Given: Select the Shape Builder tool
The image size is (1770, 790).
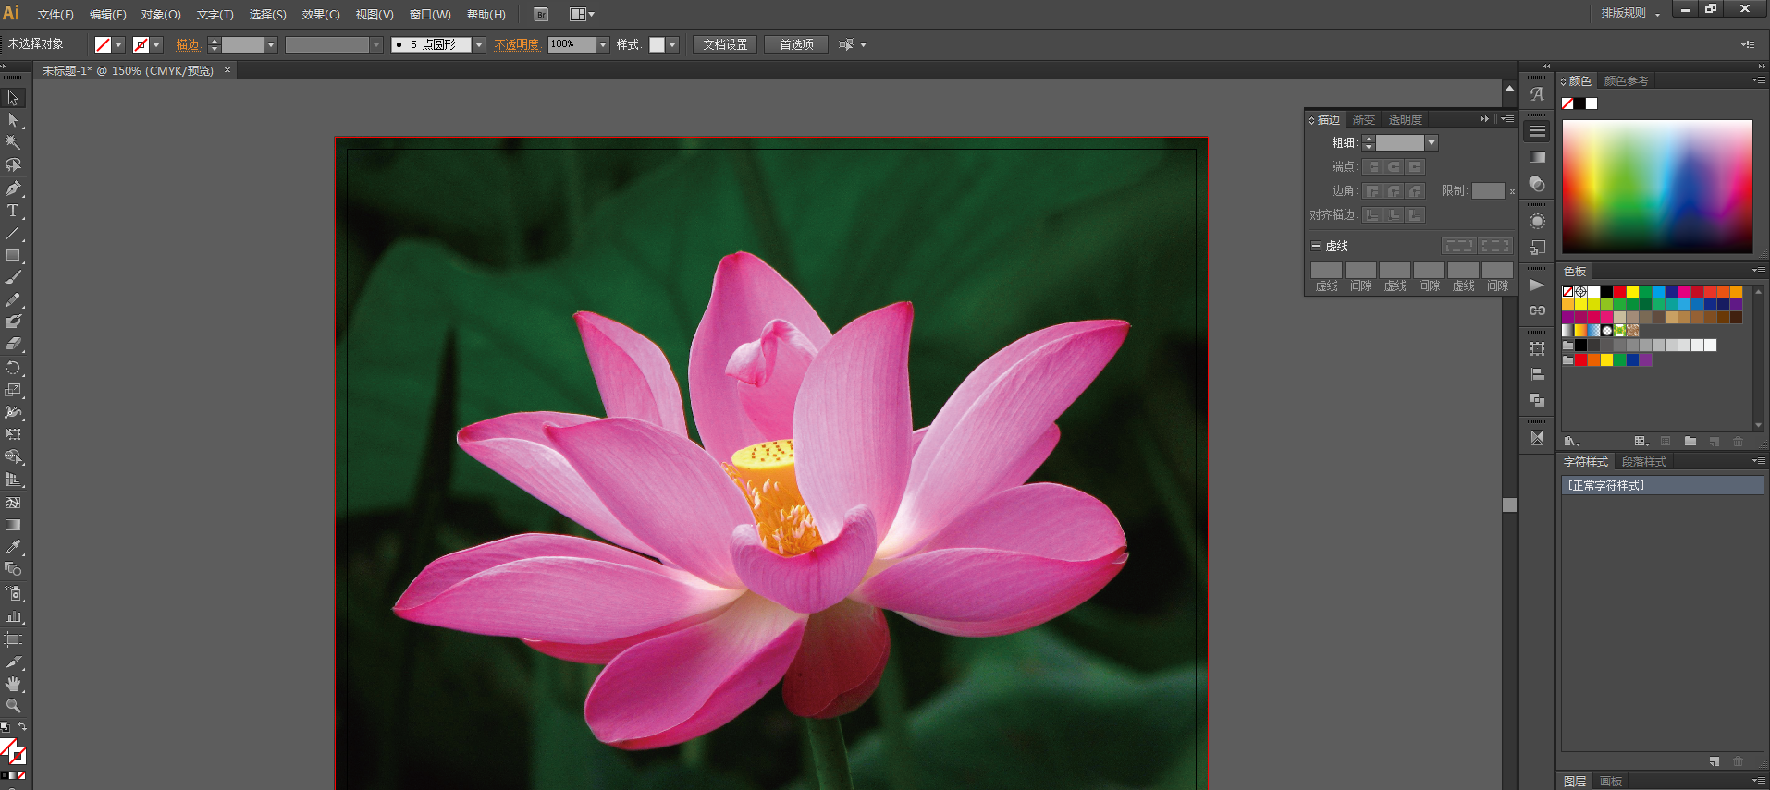Looking at the screenshot, I should pos(13,457).
